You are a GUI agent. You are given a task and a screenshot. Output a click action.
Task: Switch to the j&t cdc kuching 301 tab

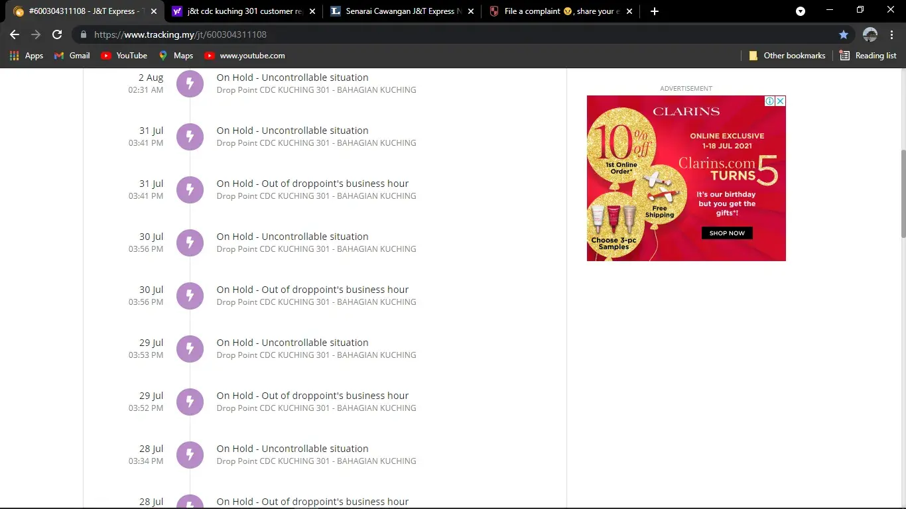239,11
